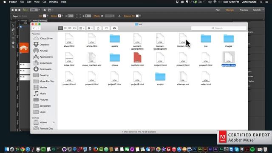Go back in the Finder window
272x153 pixels.
(34, 28)
